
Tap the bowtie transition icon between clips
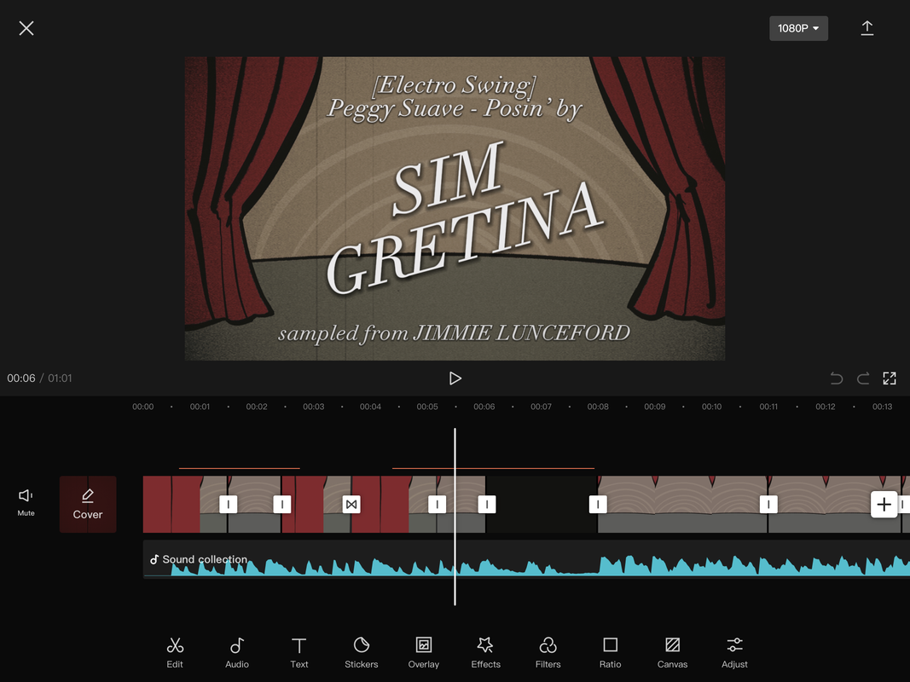pyautogui.click(x=351, y=504)
